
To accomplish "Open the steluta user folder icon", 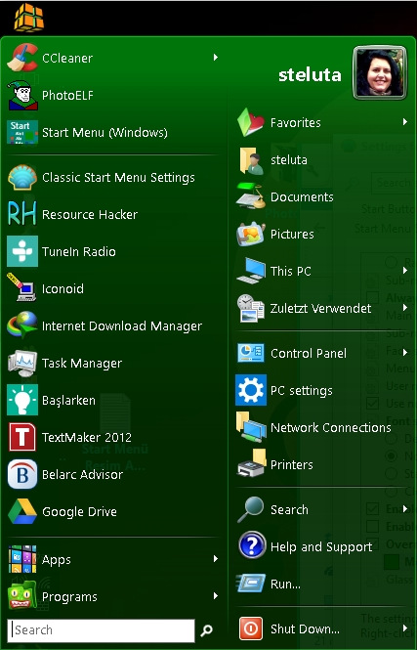I will pos(251,159).
